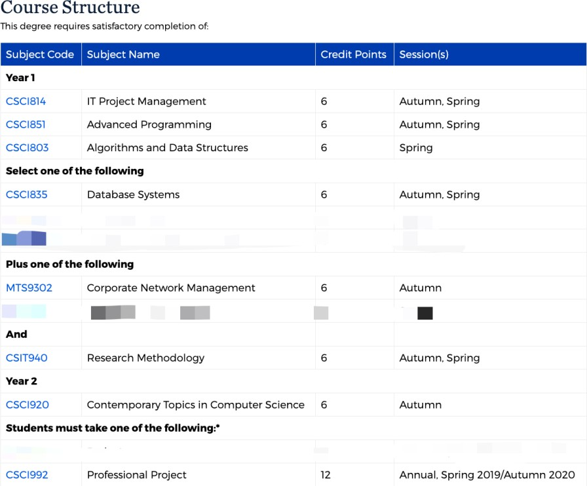Screen dimensions: 587x486
Task: Click the degree requirements intro sentence
Action: [x=104, y=26]
